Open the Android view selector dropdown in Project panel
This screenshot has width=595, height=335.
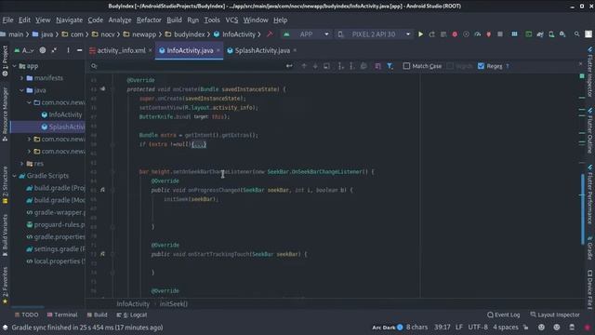pyautogui.click(x=25, y=50)
